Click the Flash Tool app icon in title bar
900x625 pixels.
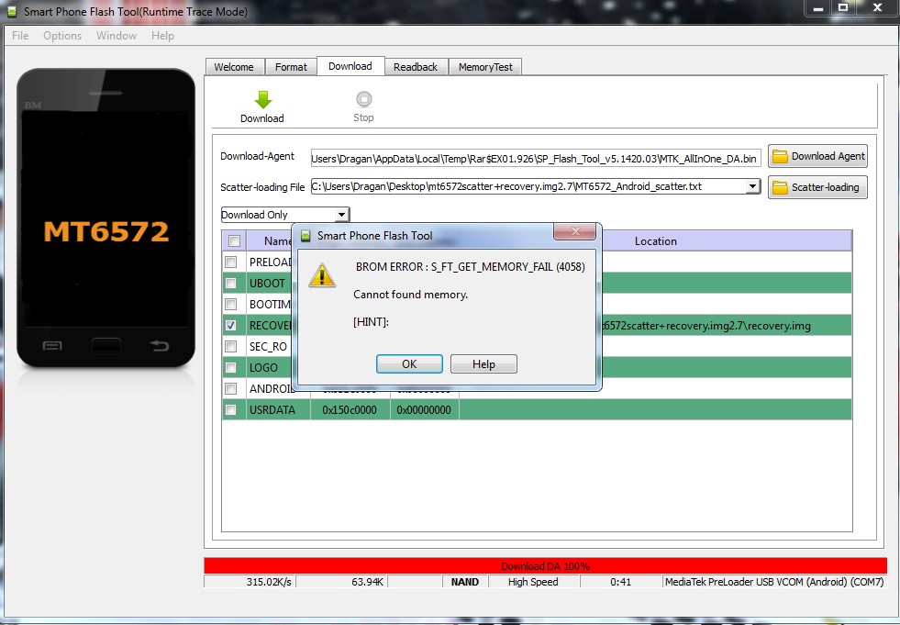click(x=11, y=12)
